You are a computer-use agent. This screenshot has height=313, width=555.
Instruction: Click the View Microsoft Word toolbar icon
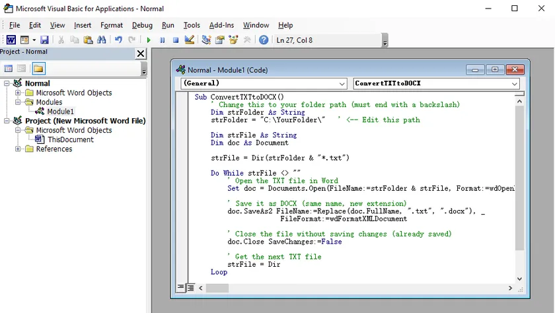click(11, 40)
